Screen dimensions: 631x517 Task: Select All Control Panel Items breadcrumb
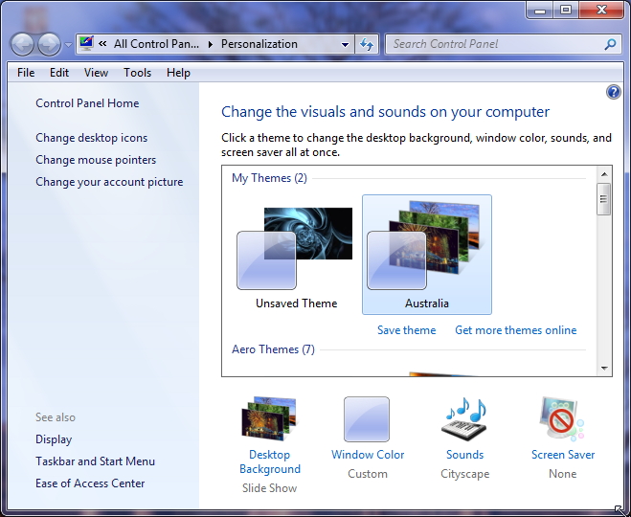(156, 44)
